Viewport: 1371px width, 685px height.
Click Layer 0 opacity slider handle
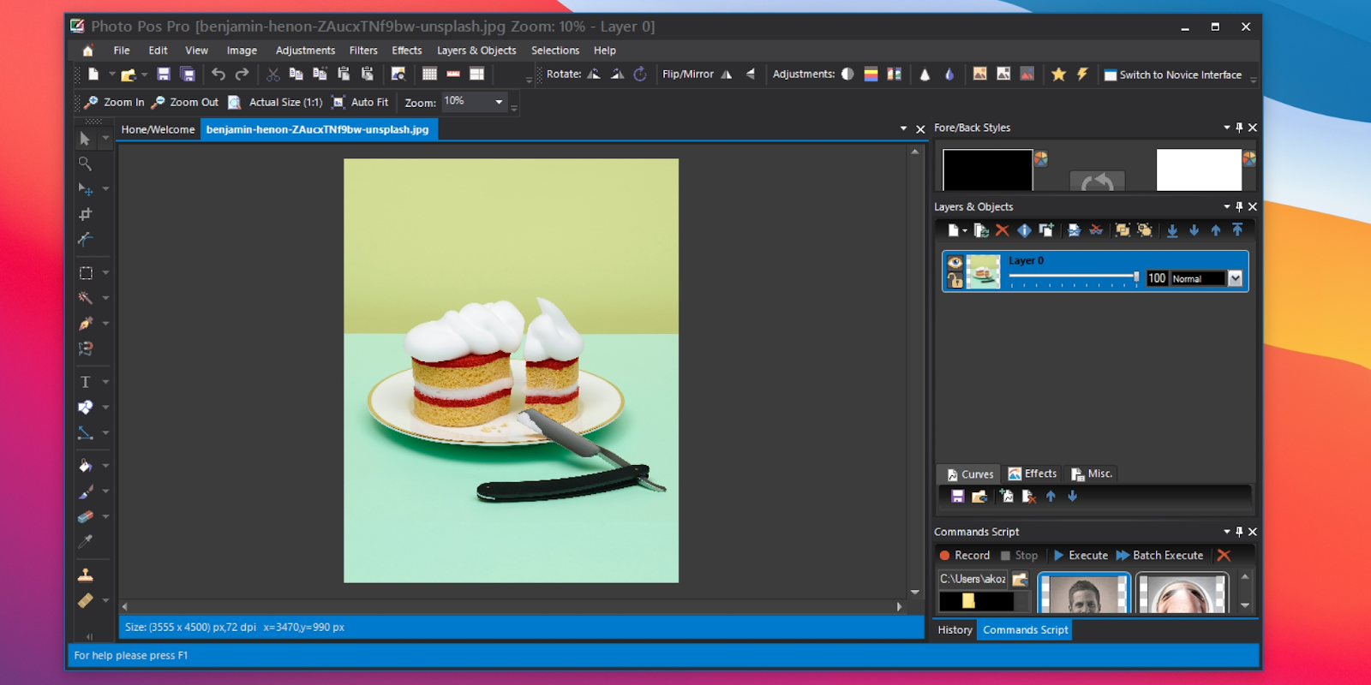click(x=1136, y=277)
